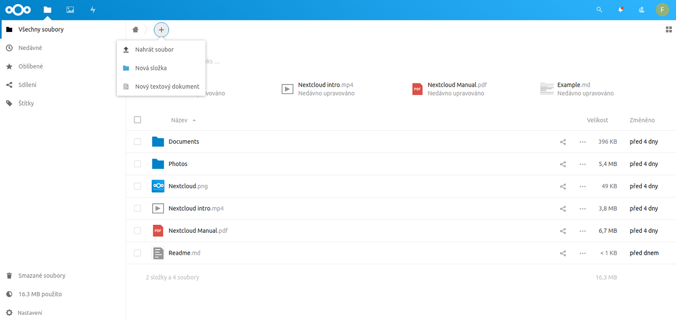The height and width of the screenshot is (321, 676).
Task: Open Nextcloud.png file name
Action: tap(188, 186)
